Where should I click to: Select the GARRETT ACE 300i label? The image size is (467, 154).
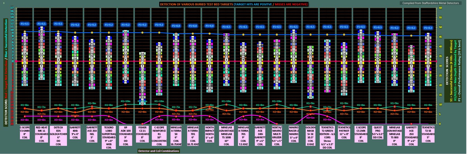point(260,136)
